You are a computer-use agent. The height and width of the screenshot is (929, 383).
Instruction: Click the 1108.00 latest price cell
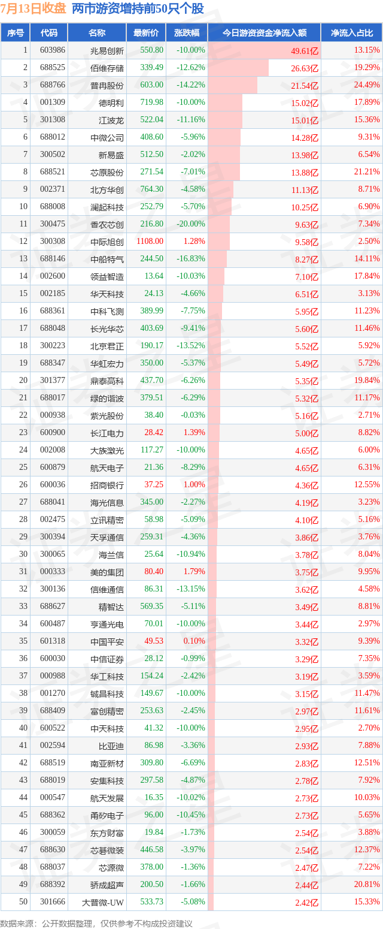pos(150,242)
